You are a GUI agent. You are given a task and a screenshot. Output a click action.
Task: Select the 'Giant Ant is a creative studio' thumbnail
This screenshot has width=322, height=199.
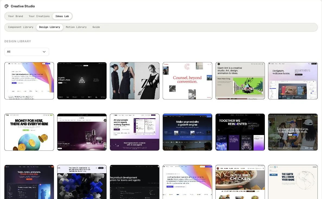coord(240,81)
